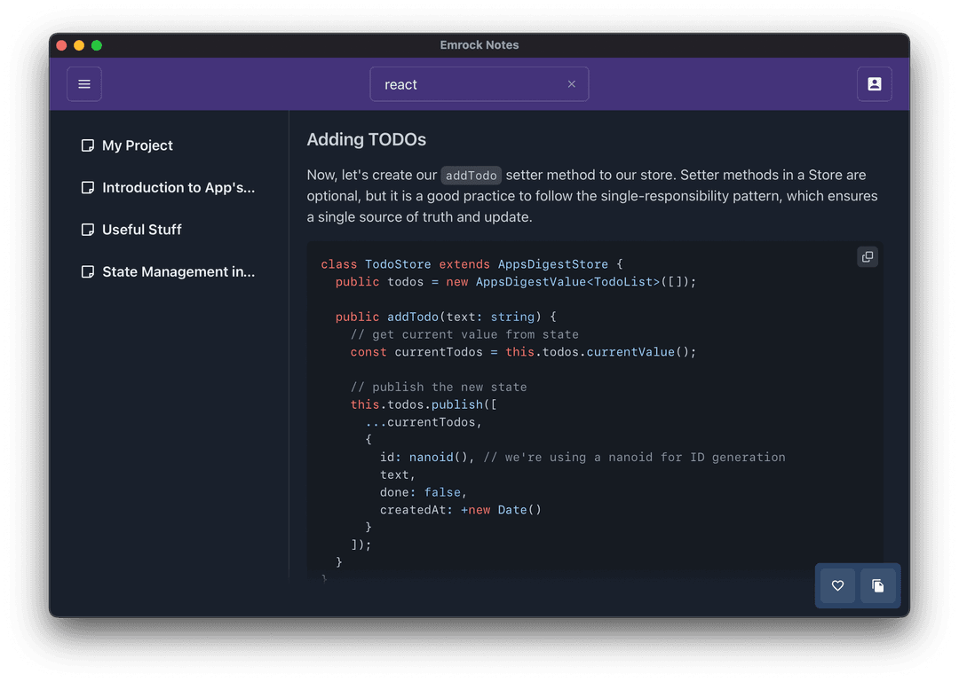Copy the code block using its copy icon
Screen dimensions: 959x682
coord(867,257)
